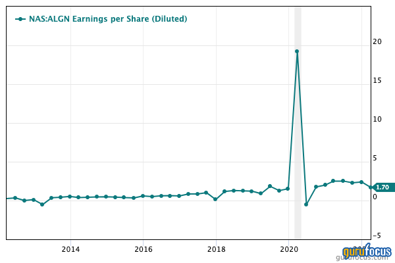Click the y-axis value 15
This screenshot has height=263, width=395.
377,80
